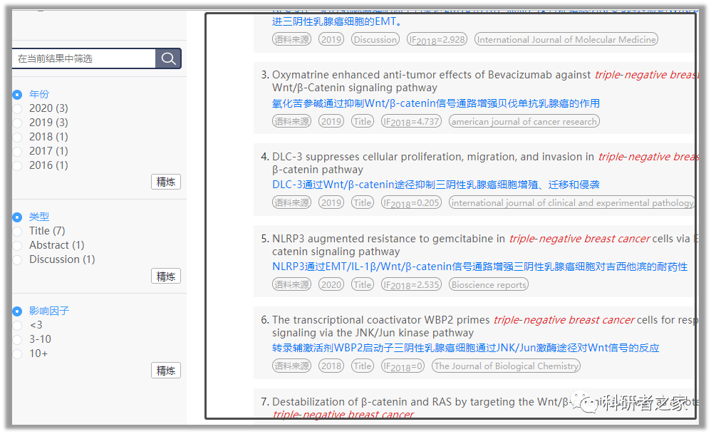Image resolution: width=711 pixels, height=434 pixels.
Task: Select the 影响因子 radio button
Action: click(17, 311)
